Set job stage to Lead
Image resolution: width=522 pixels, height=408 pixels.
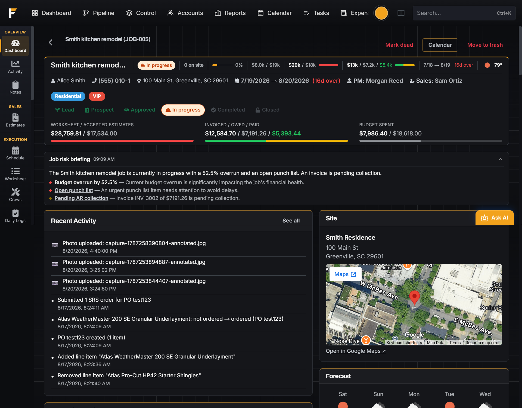click(65, 110)
